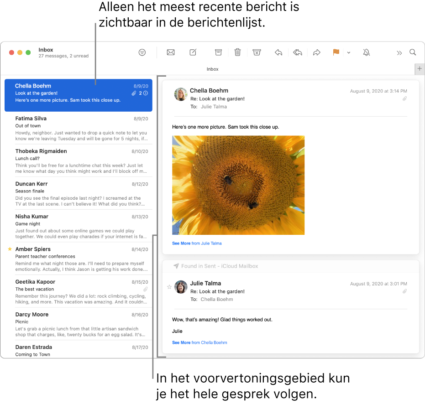Click Chella Boehm's avatar in the preview
Screen dimensions: 425x404
coord(180,94)
